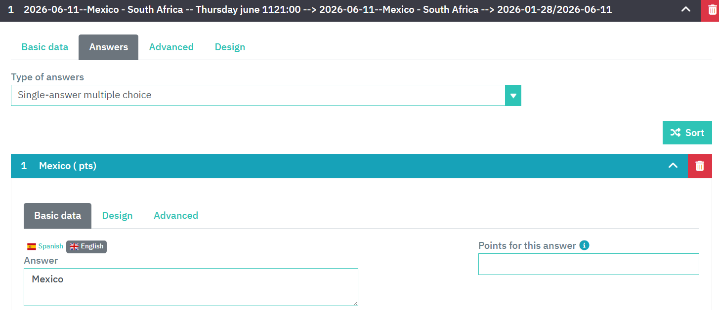
Task: Focus the Points for this answer field
Action: tap(588, 264)
